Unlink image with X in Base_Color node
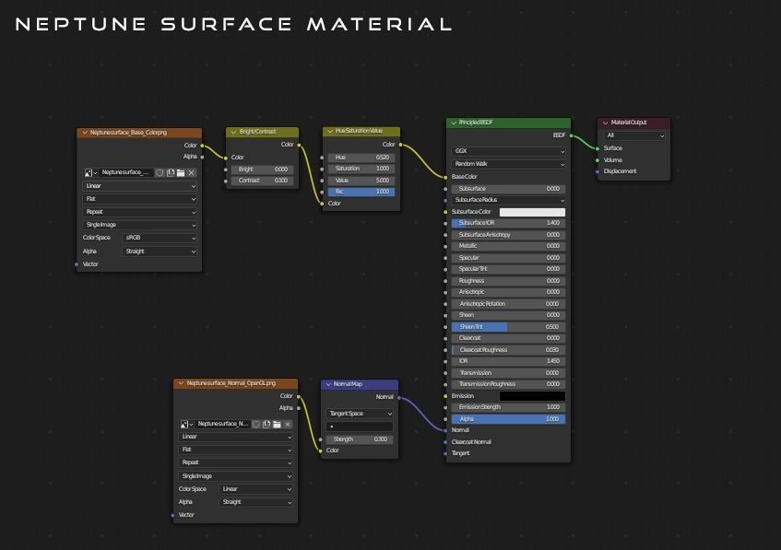 pos(191,172)
